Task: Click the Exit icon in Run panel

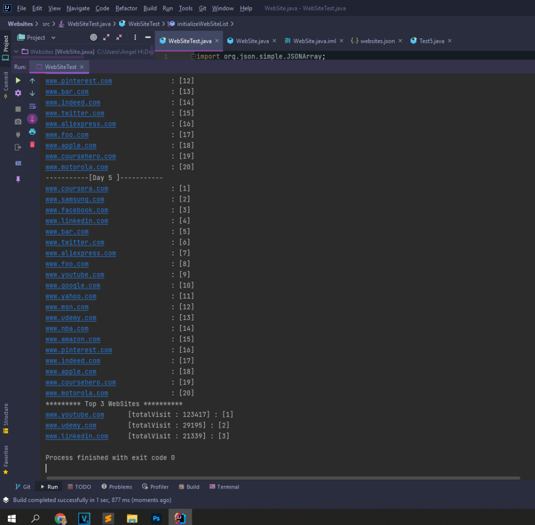Action: (18, 147)
